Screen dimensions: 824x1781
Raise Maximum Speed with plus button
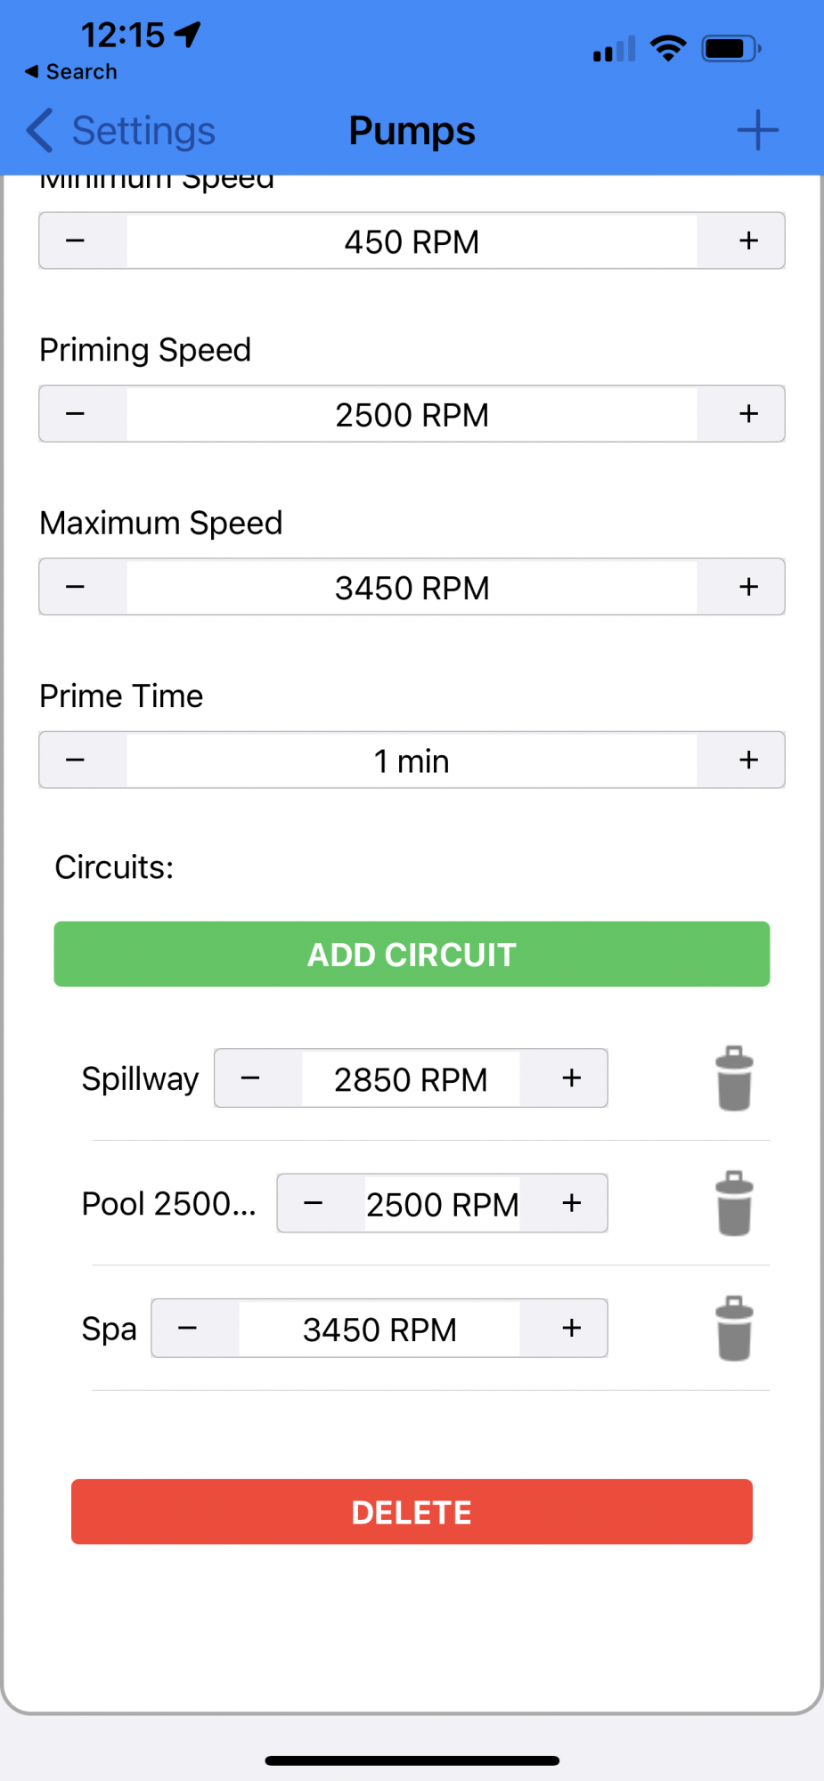coord(748,587)
